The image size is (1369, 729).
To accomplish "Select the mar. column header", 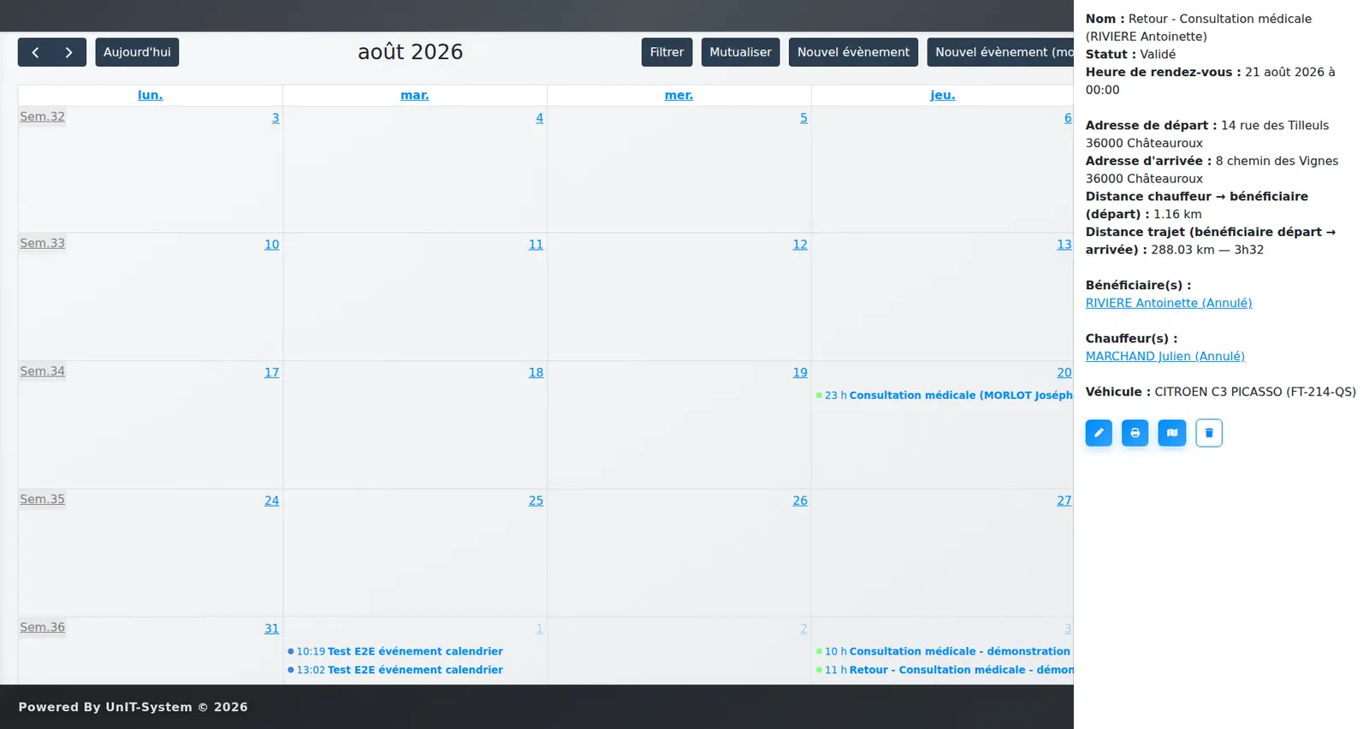I will 415,95.
